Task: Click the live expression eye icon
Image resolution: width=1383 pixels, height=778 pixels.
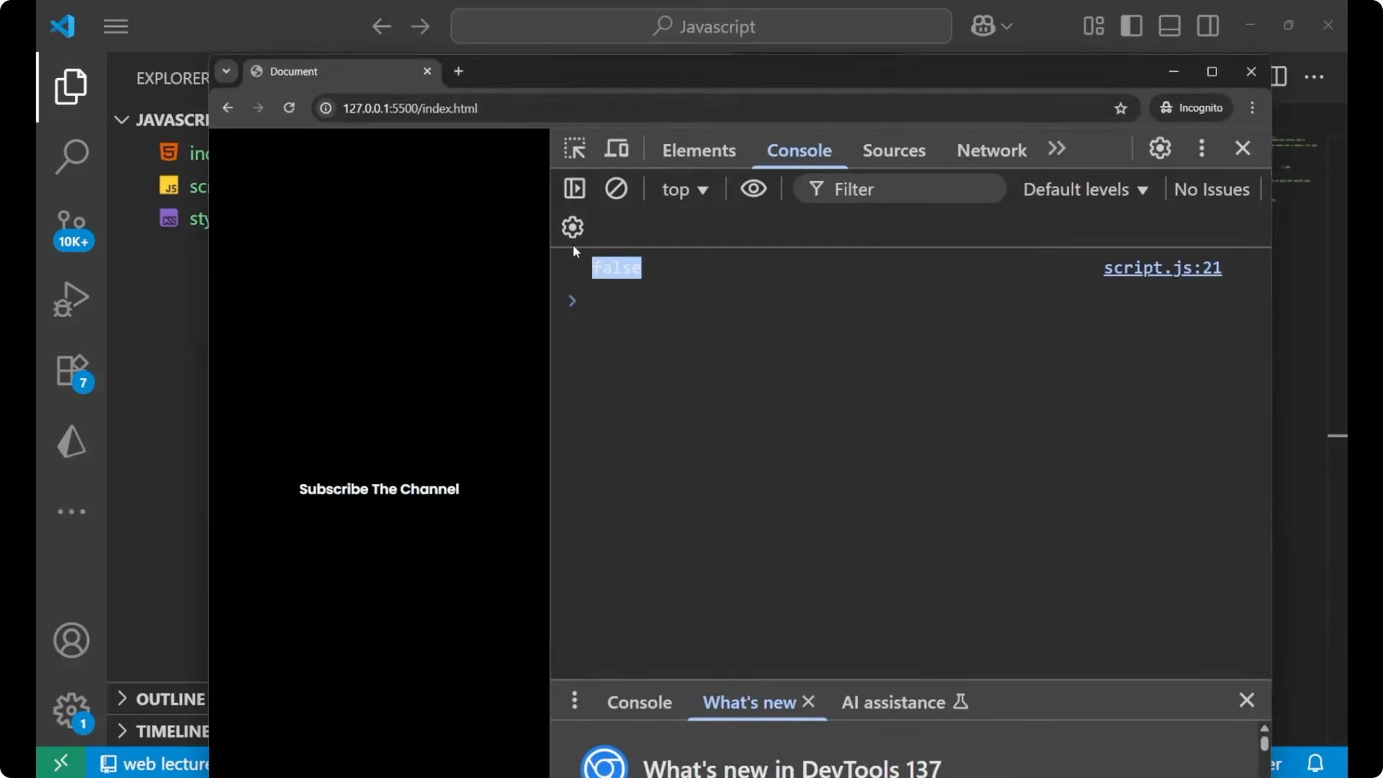Action: 753,189
